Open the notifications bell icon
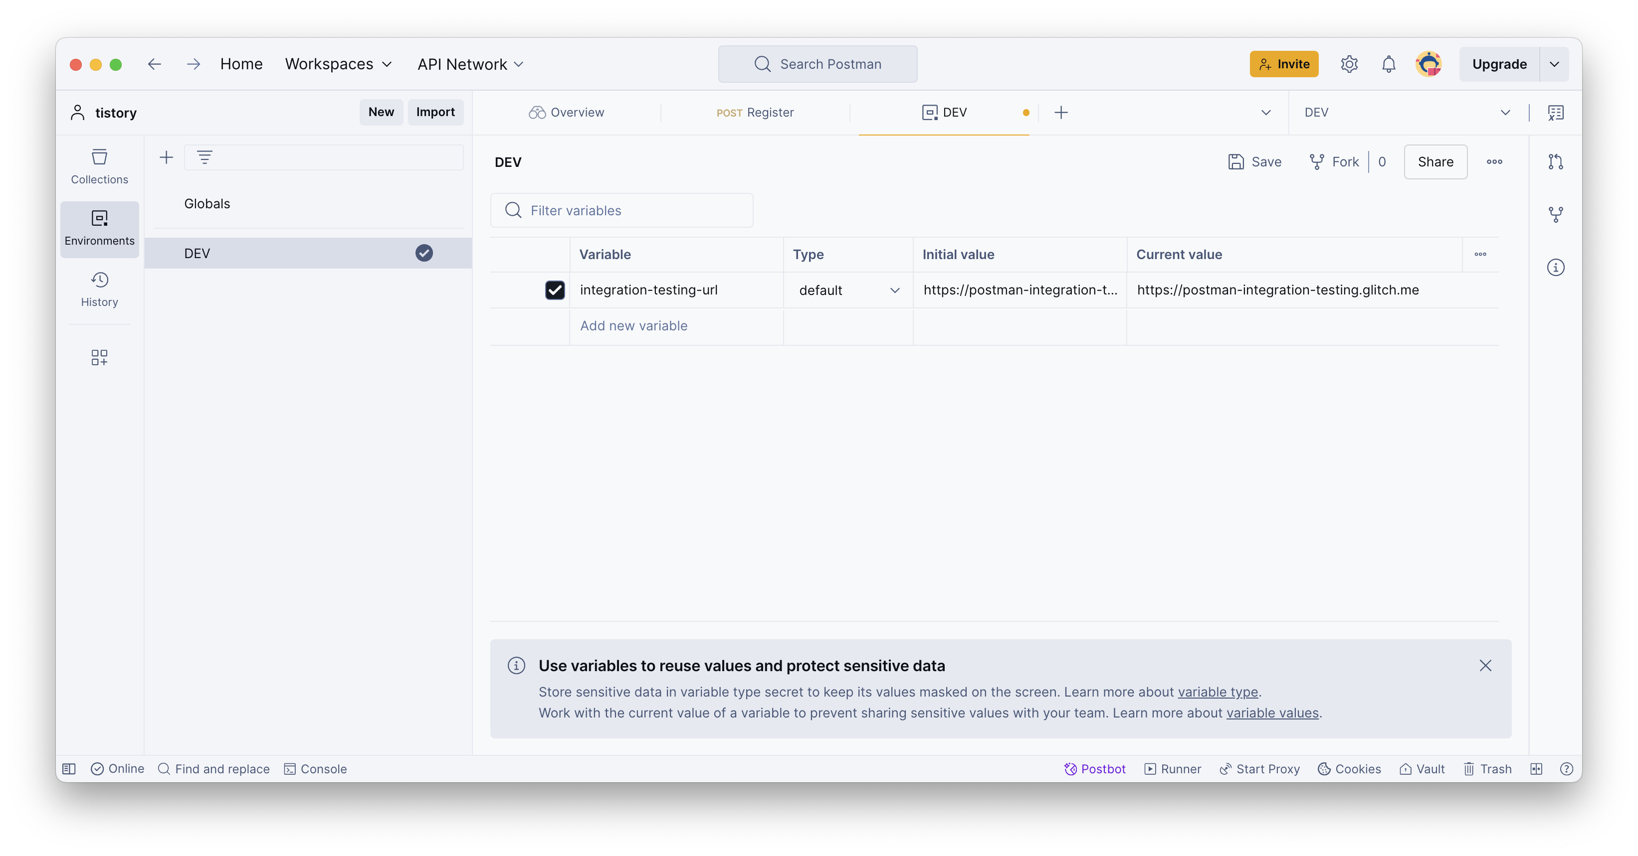 coord(1388,64)
